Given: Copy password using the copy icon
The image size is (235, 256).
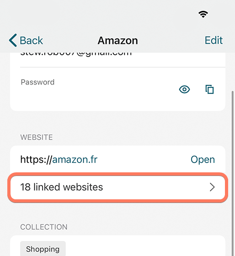Looking at the screenshot, I should point(209,89).
